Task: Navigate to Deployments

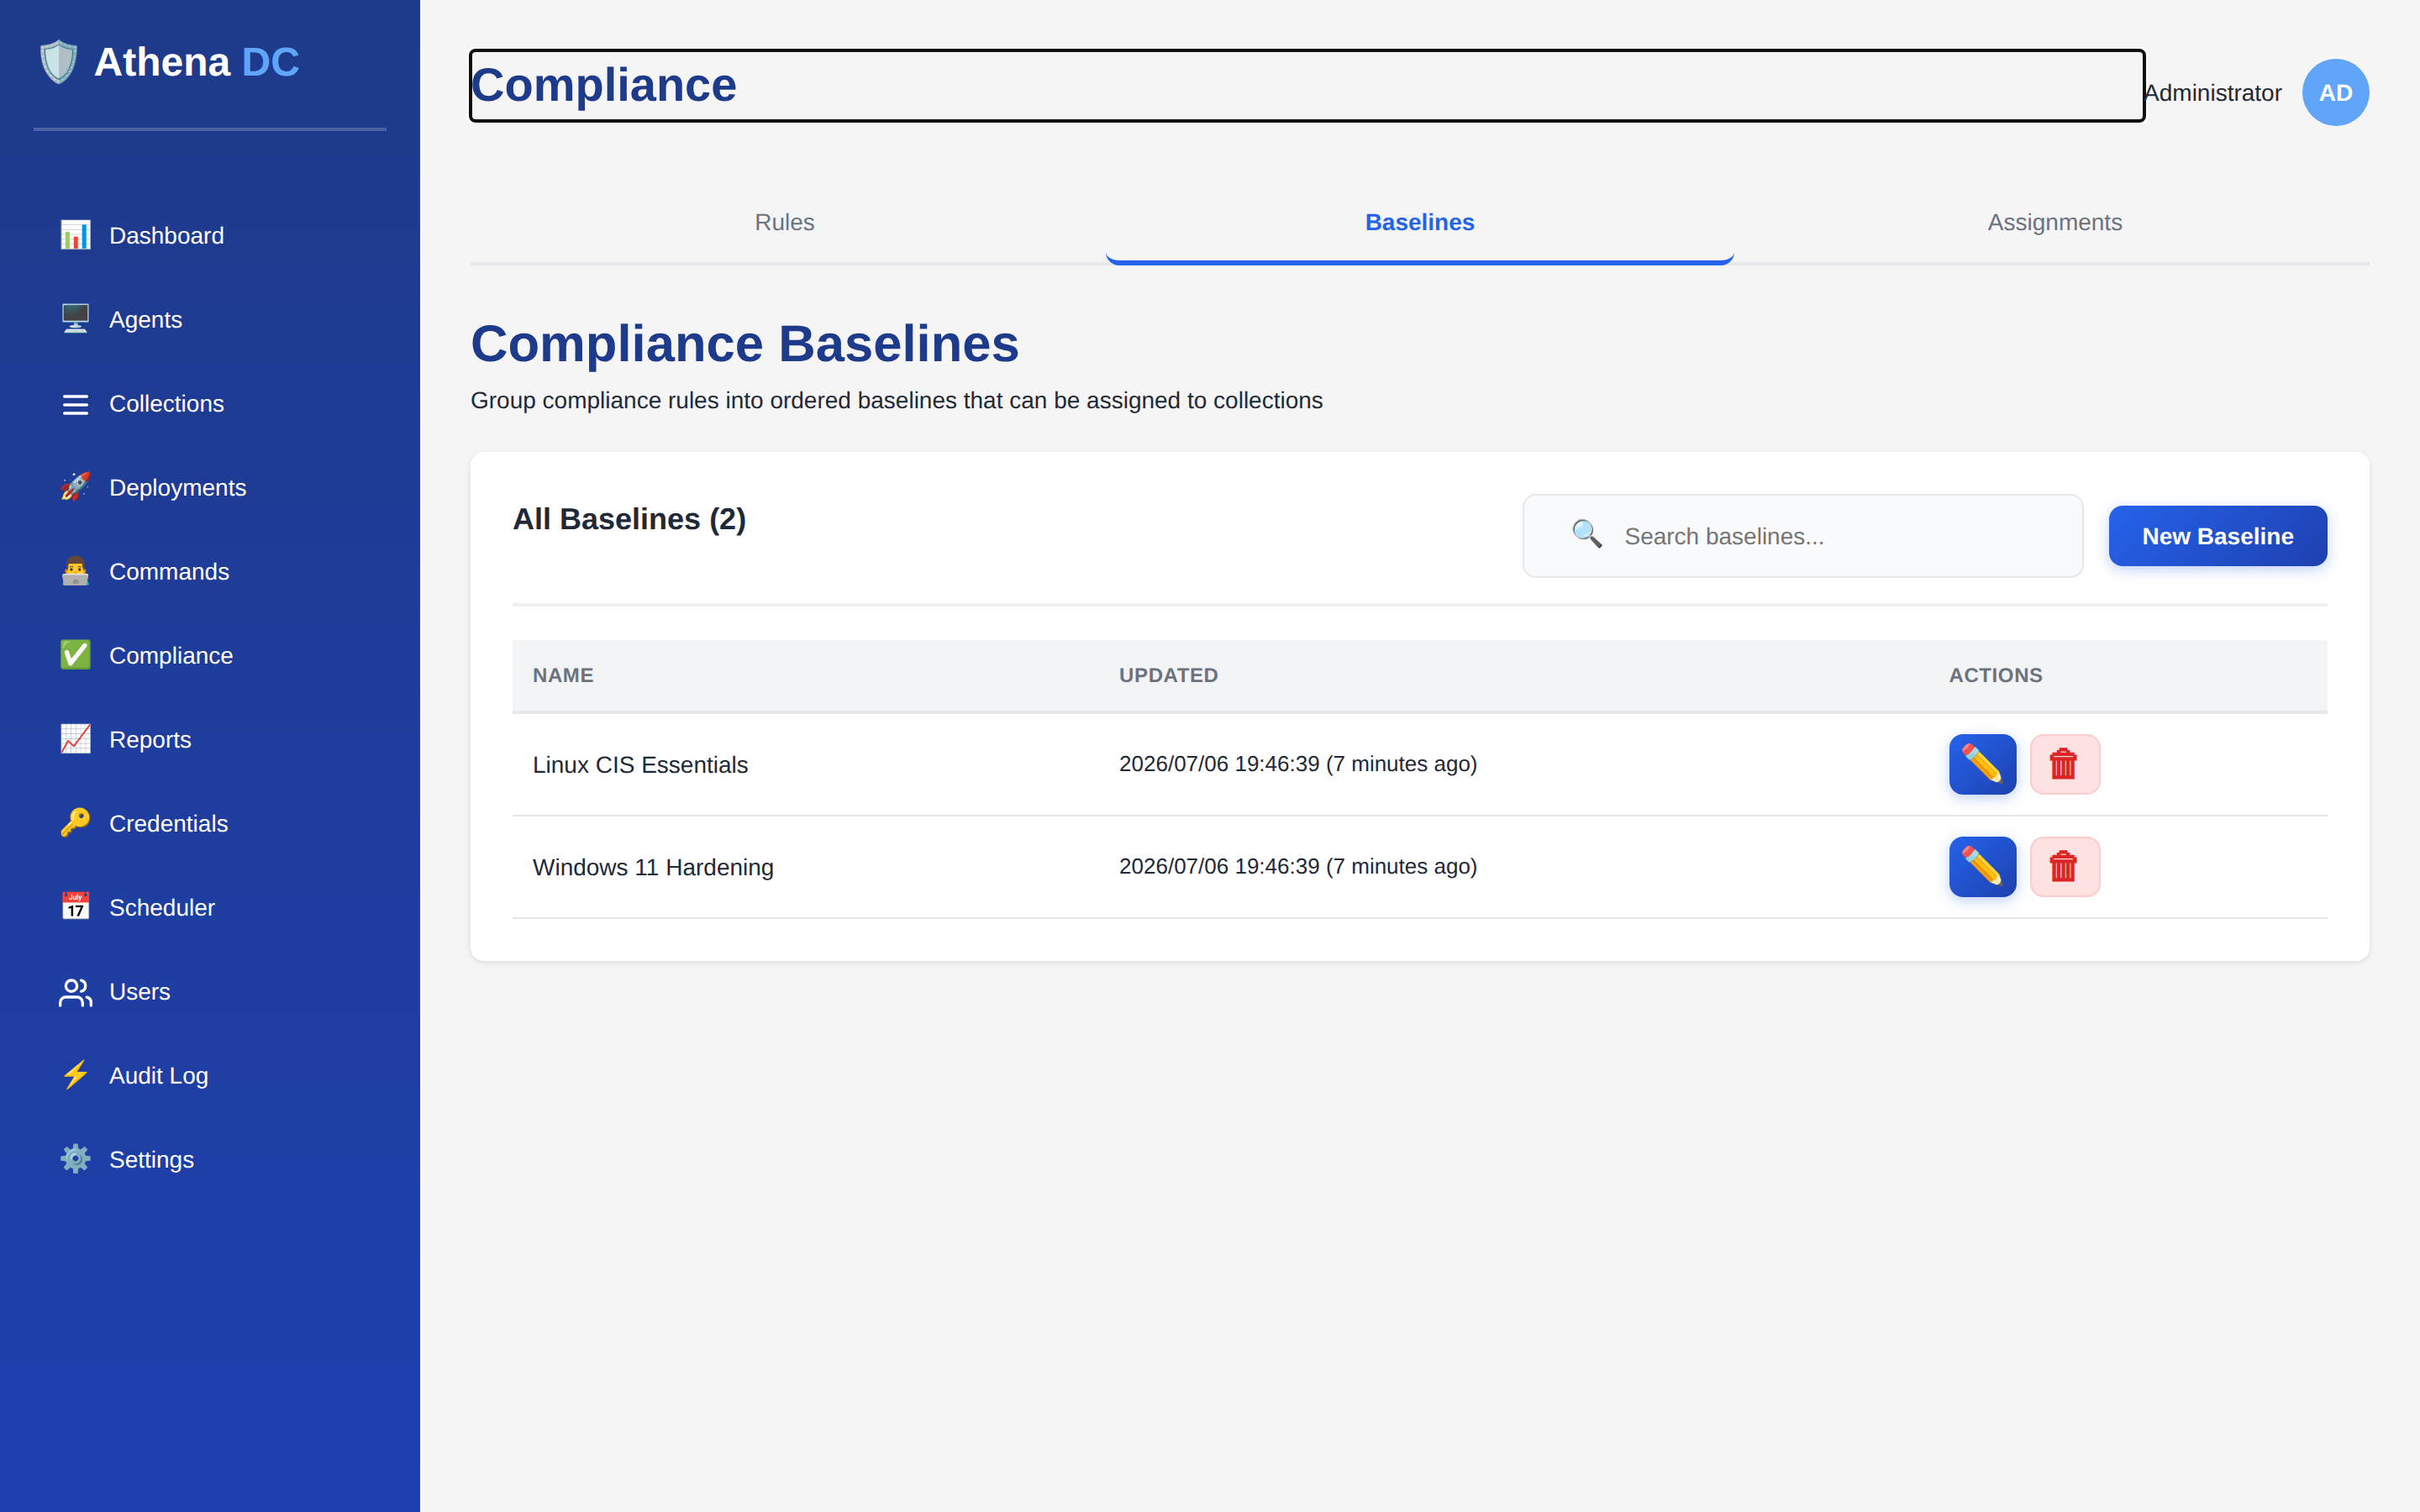Action: [x=210, y=487]
